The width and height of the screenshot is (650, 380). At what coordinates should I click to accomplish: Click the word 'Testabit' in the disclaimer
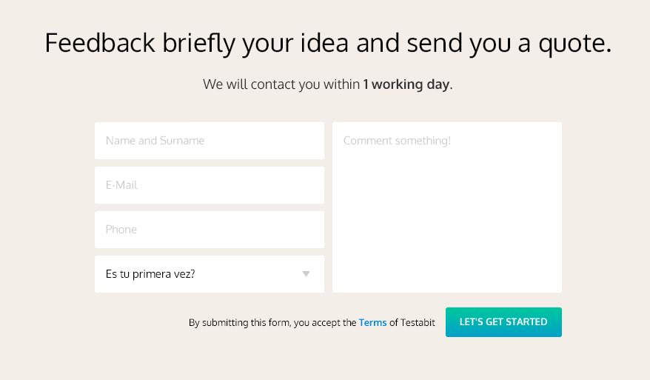tap(418, 323)
